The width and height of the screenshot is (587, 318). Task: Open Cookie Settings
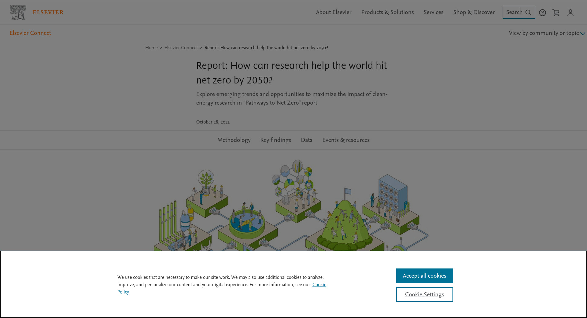click(424, 294)
